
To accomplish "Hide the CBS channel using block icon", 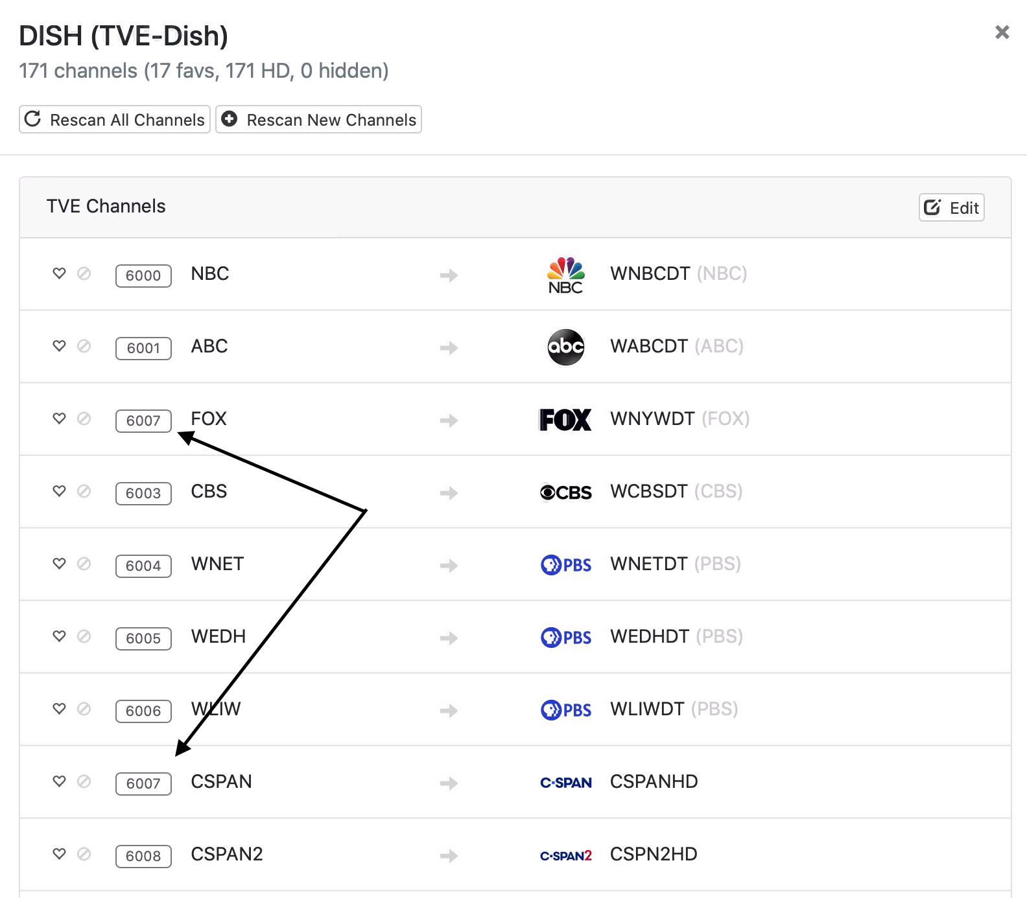I will 84,491.
